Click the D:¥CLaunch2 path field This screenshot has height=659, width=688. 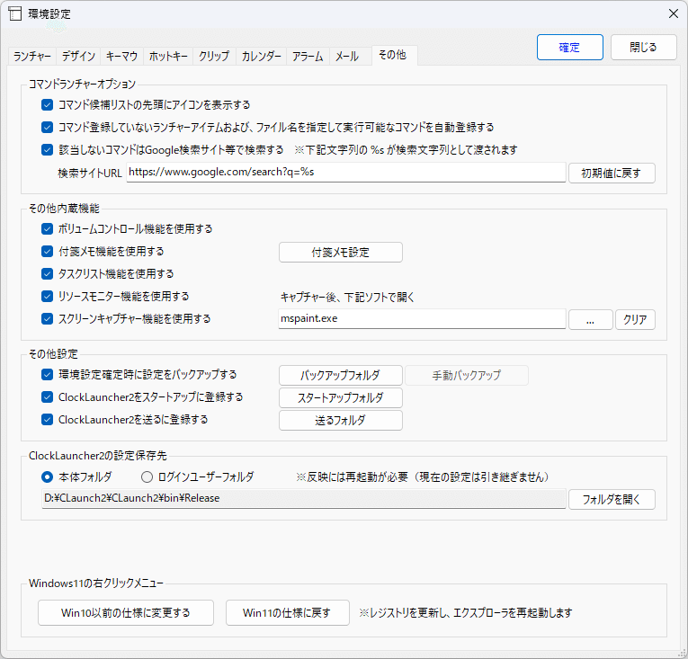[304, 498]
